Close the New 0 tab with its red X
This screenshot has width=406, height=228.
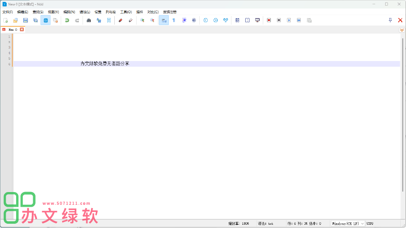22,29
